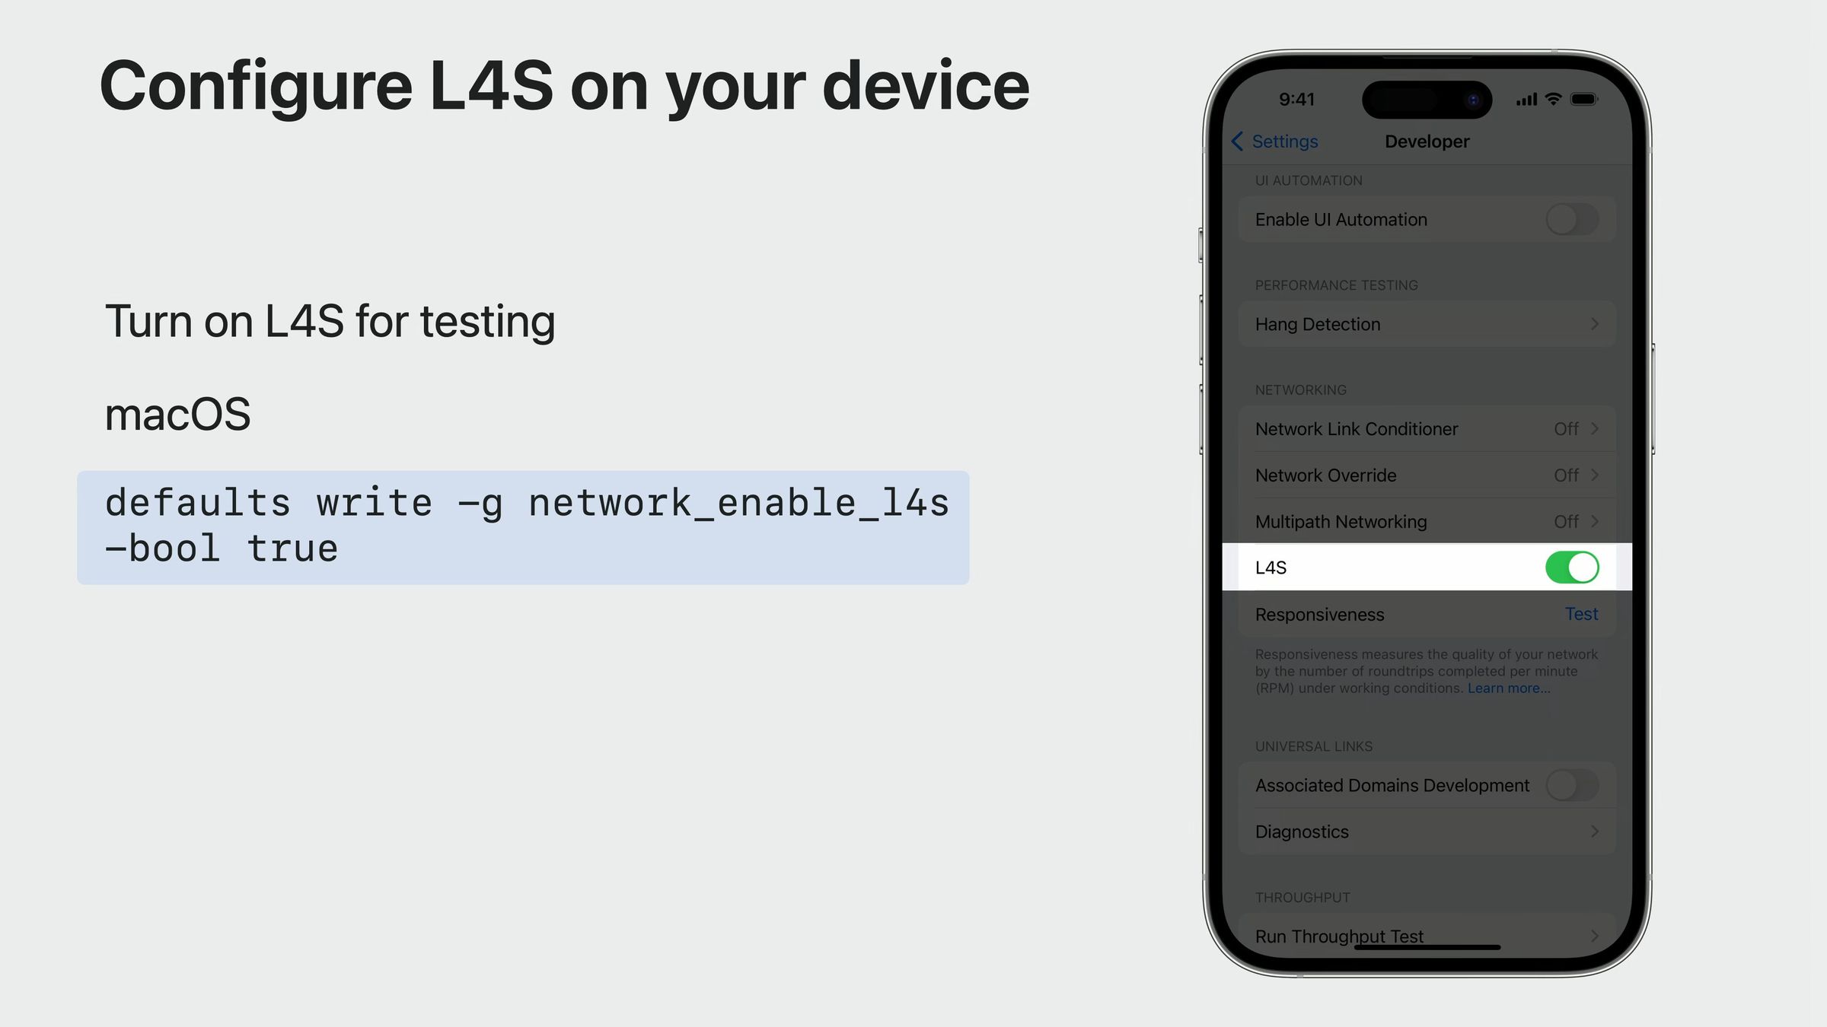Open Diagnostics settings
This screenshot has width=1827, height=1027.
pos(1427,831)
